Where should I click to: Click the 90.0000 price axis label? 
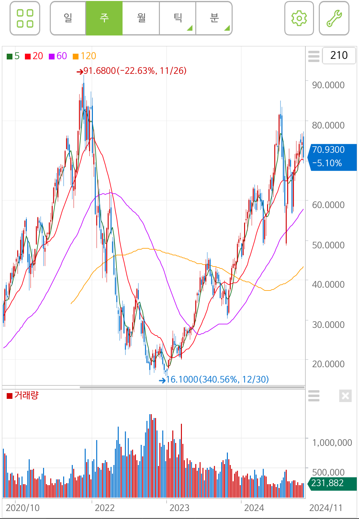tap(328, 85)
